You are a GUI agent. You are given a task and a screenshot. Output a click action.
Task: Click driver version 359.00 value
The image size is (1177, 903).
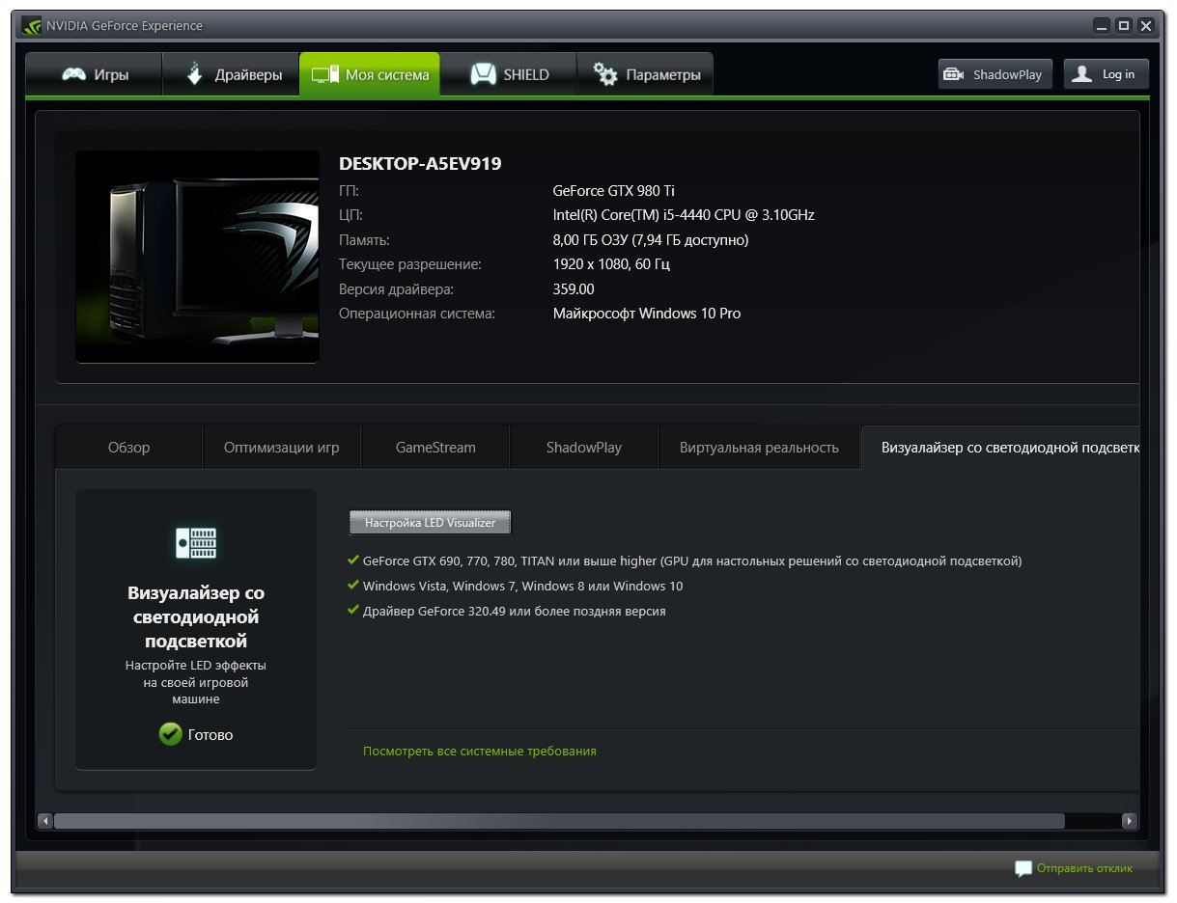[574, 289]
